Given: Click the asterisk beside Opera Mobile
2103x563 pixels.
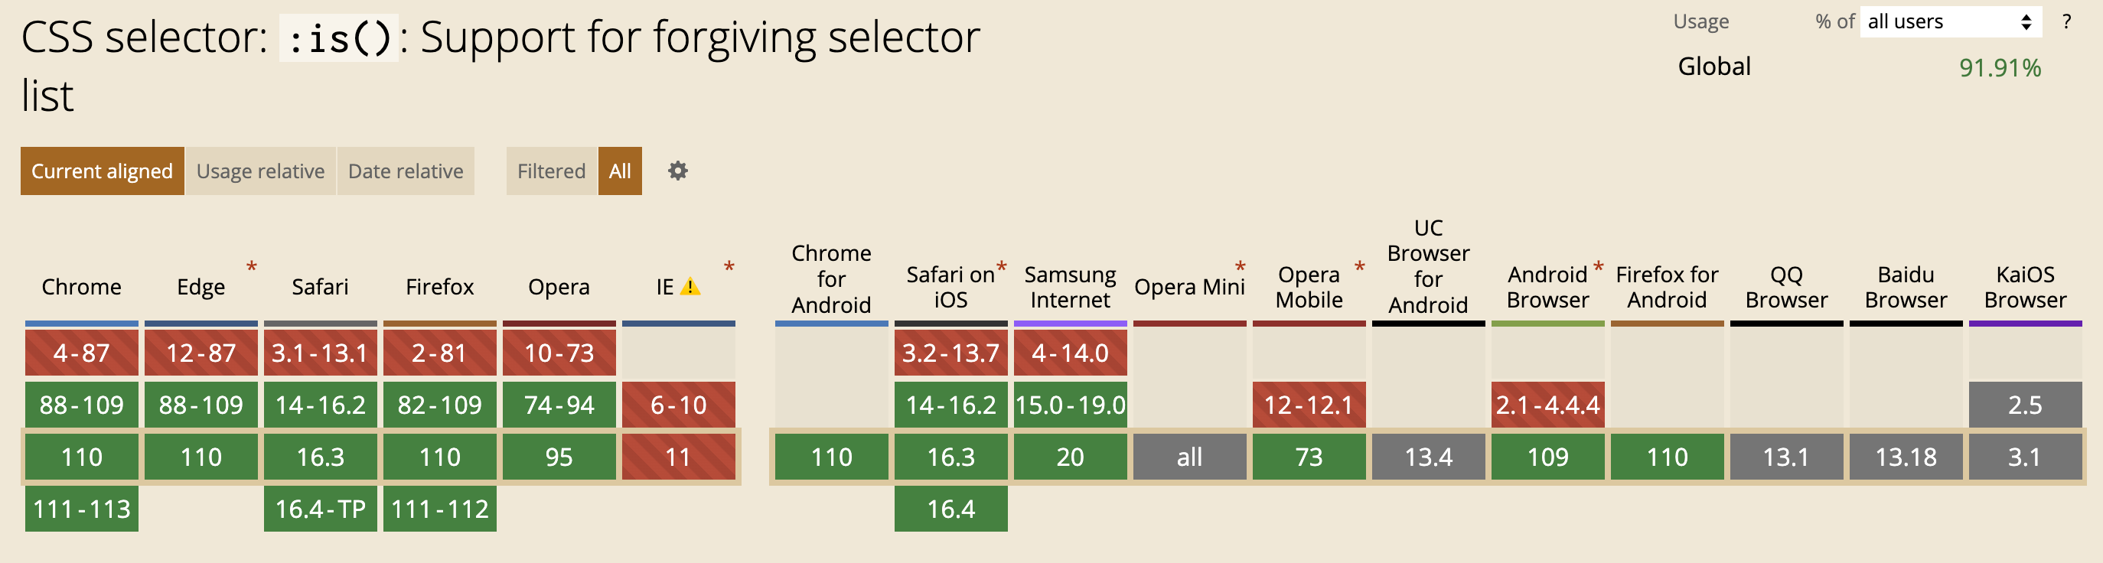Looking at the screenshot, I should 1359,268.
